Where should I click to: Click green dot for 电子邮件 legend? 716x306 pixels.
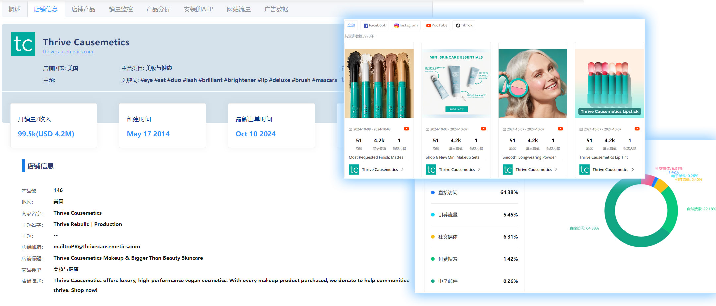click(x=433, y=281)
